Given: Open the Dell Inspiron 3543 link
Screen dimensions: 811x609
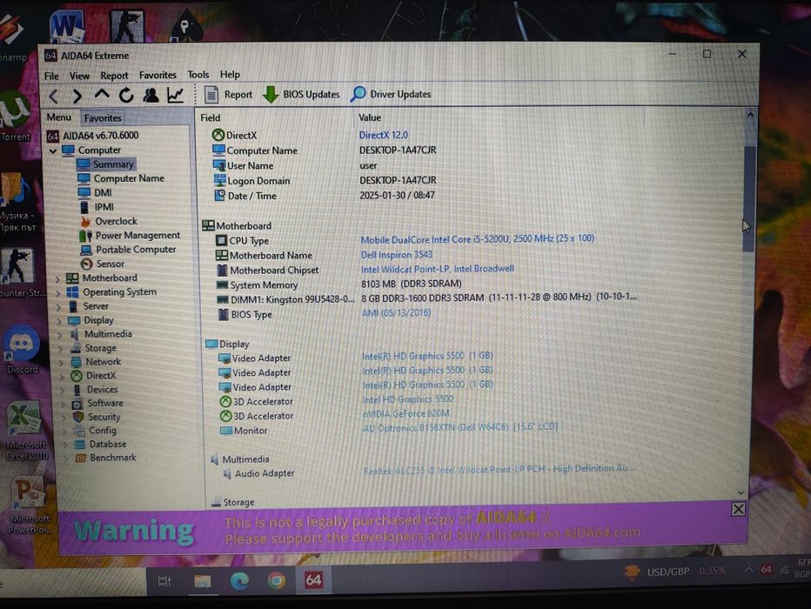Looking at the screenshot, I should (396, 254).
